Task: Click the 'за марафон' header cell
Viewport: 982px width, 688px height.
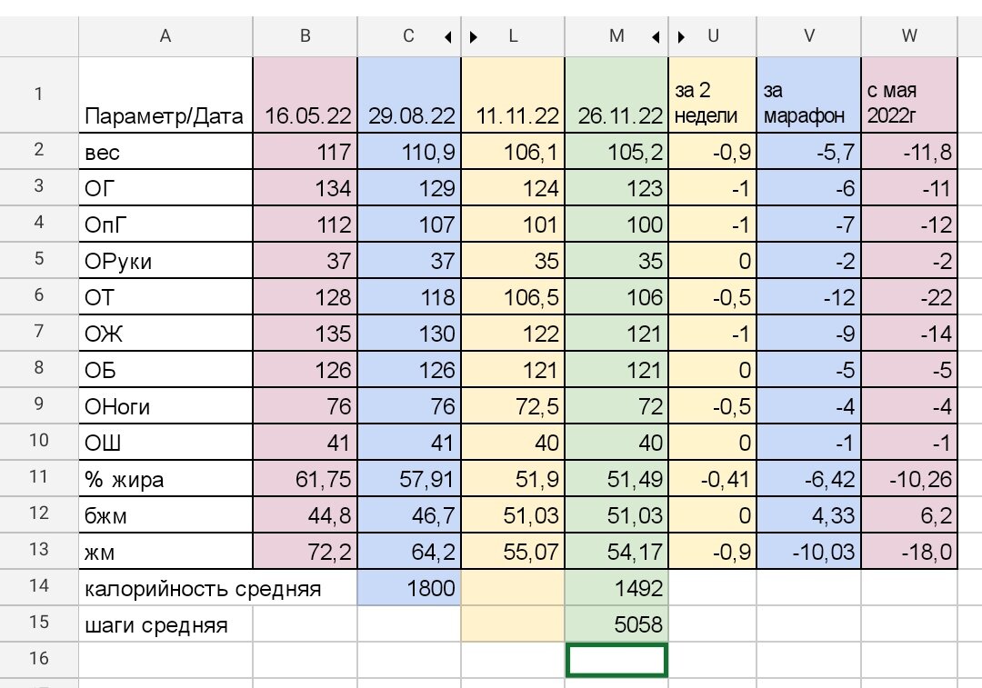Action: tap(808, 95)
